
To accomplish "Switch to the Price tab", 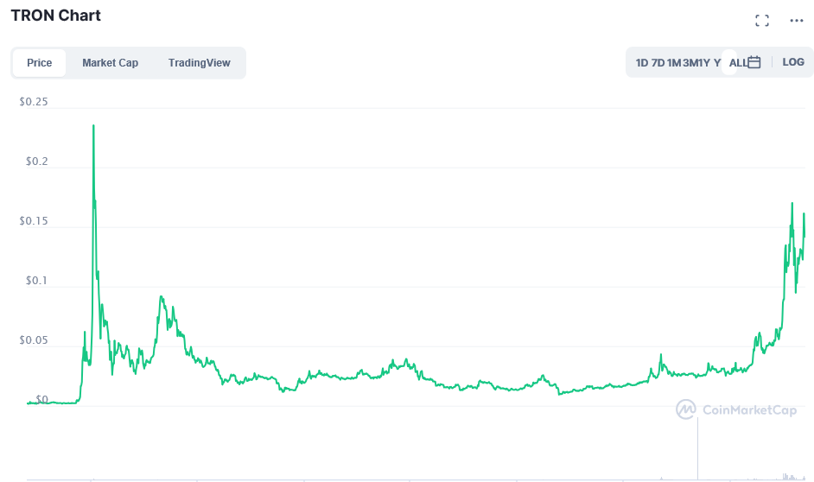I will (x=40, y=63).
